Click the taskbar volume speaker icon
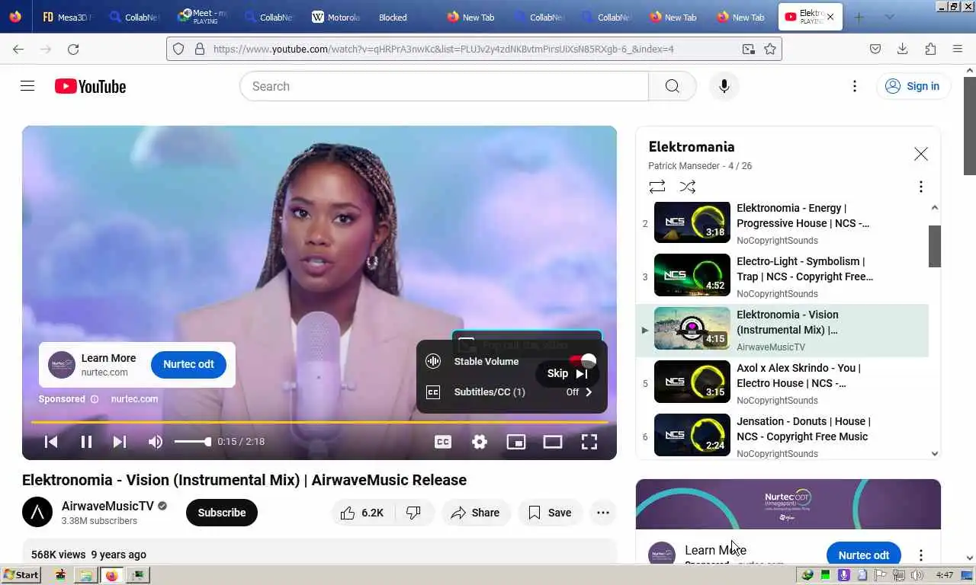The width and height of the screenshot is (976, 585). tap(917, 575)
